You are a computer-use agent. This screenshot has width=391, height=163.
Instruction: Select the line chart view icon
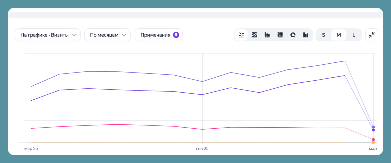241,35
